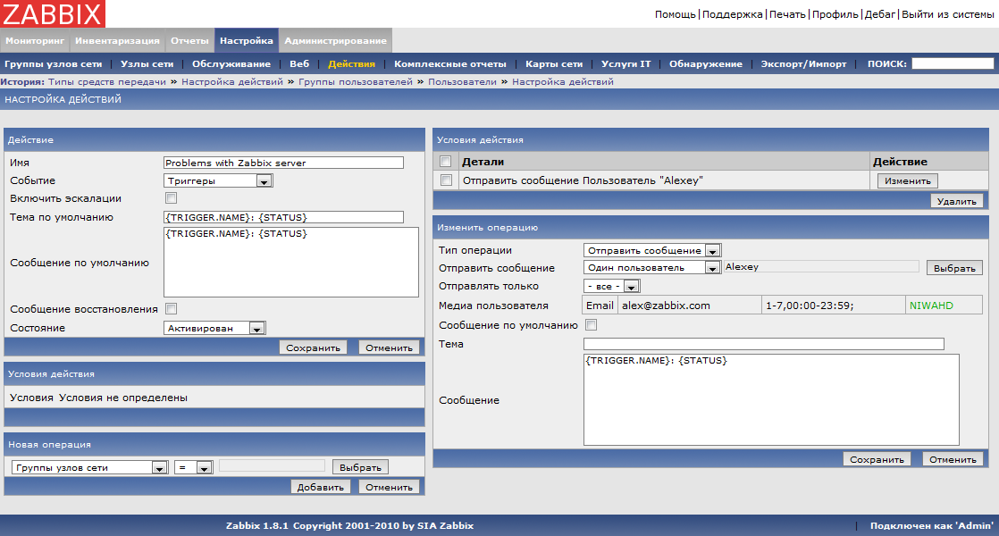Go to Группы узлов сети submenu
The image size is (999, 536).
[53, 63]
